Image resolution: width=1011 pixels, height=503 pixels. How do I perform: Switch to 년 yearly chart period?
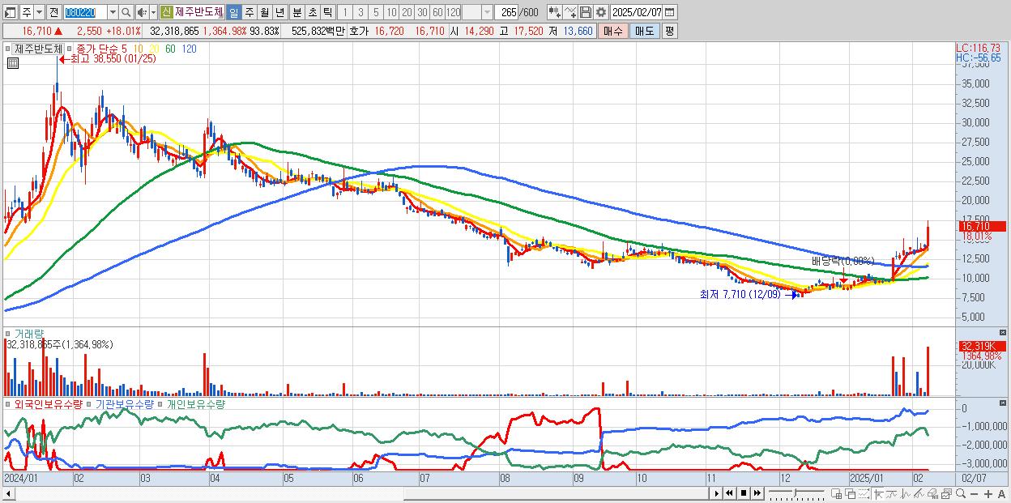[x=279, y=12]
